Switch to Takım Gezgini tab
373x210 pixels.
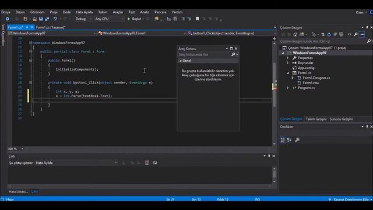coord(316,119)
